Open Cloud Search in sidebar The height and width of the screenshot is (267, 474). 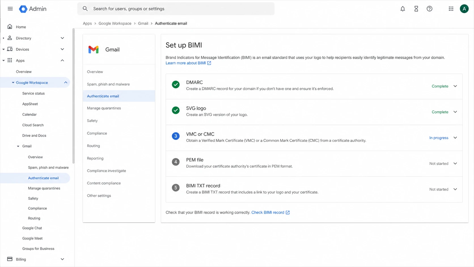point(33,125)
